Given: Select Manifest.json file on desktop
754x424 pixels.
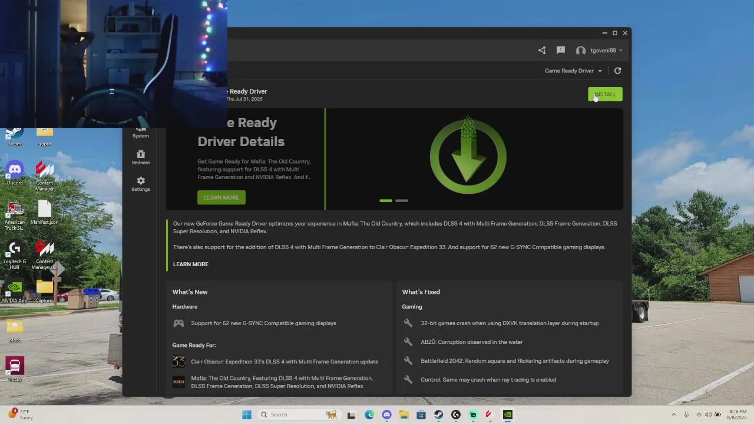Looking at the screenshot, I should point(45,213).
